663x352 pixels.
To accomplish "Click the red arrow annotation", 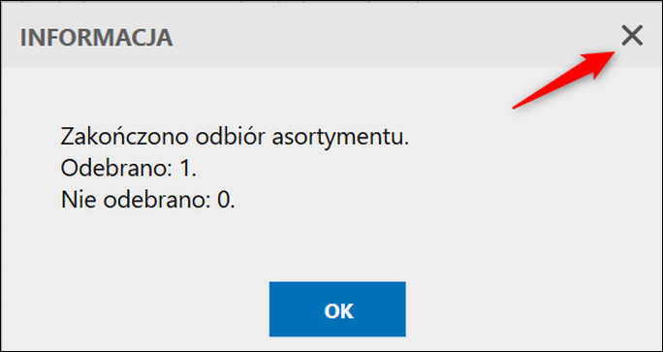I will [563, 80].
